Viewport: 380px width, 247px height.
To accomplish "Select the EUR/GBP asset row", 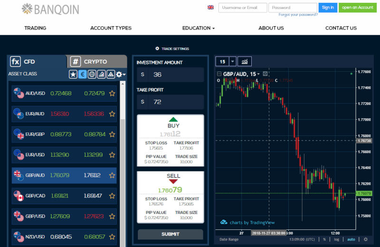I will [64, 134].
